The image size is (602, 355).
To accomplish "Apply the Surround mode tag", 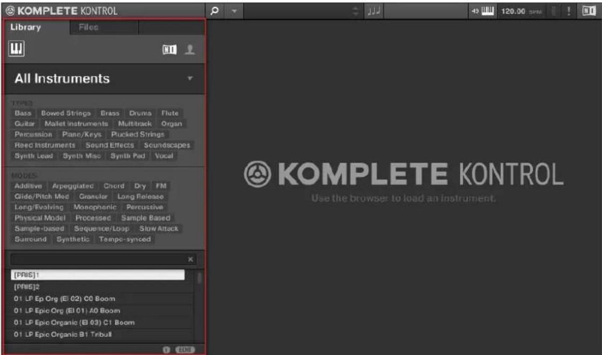I will point(31,239).
